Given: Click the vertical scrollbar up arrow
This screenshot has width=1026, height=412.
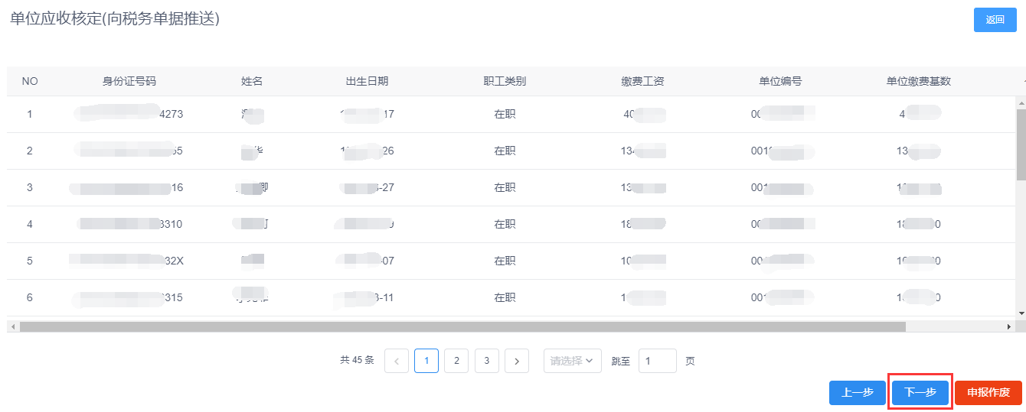Looking at the screenshot, I should (x=1021, y=102).
